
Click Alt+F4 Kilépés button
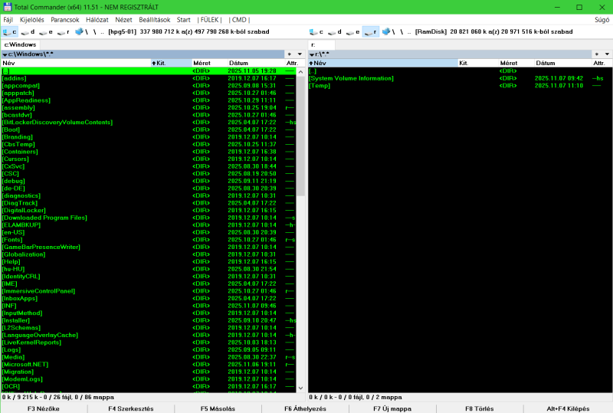(568, 408)
